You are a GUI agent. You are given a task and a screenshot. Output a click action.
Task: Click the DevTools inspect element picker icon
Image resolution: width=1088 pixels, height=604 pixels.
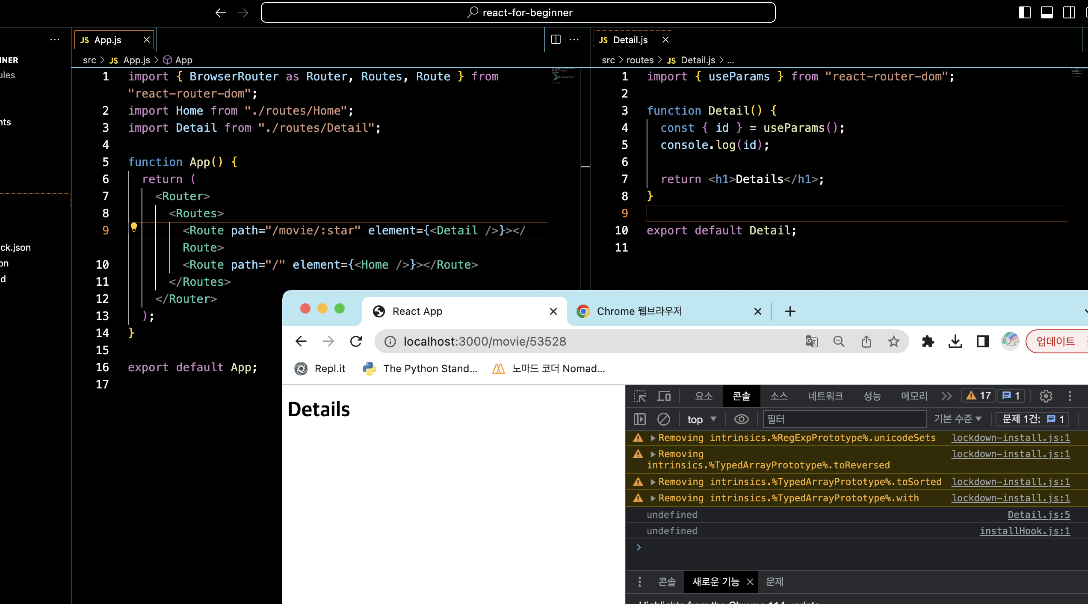(x=640, y=396)
